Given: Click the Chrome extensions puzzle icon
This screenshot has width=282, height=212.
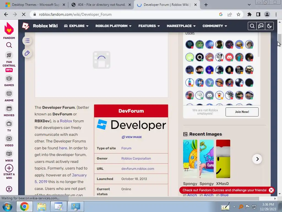Looking at the screenshot, I should (x=250, y=14).
